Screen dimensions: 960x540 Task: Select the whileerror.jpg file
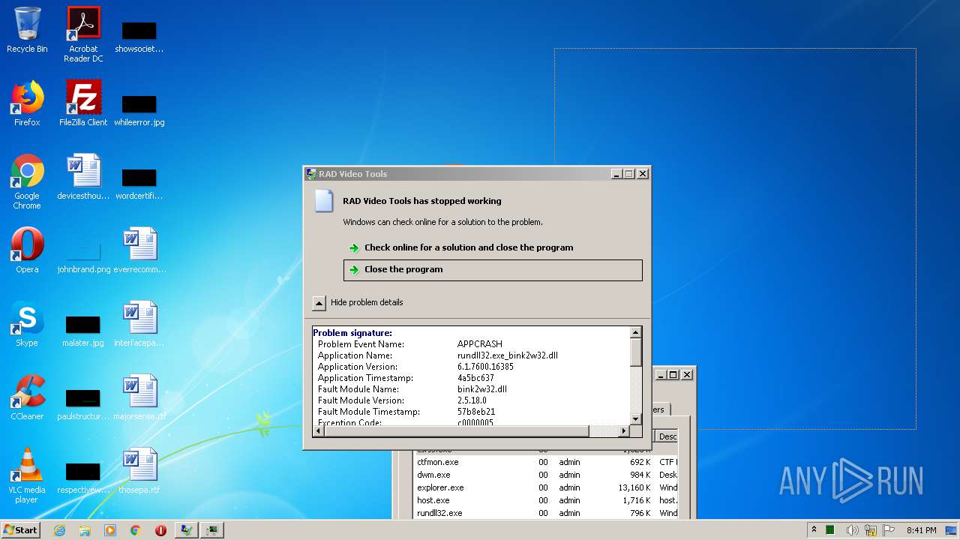(x=139, y=109)
